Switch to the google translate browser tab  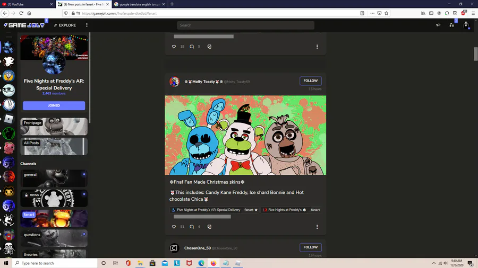(138, 4)
